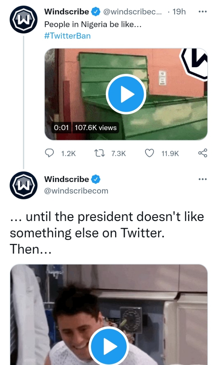Click the verified badge on second tweet
Screen dimensions: 217x365
pyautogui.click(x=96, y=179)
